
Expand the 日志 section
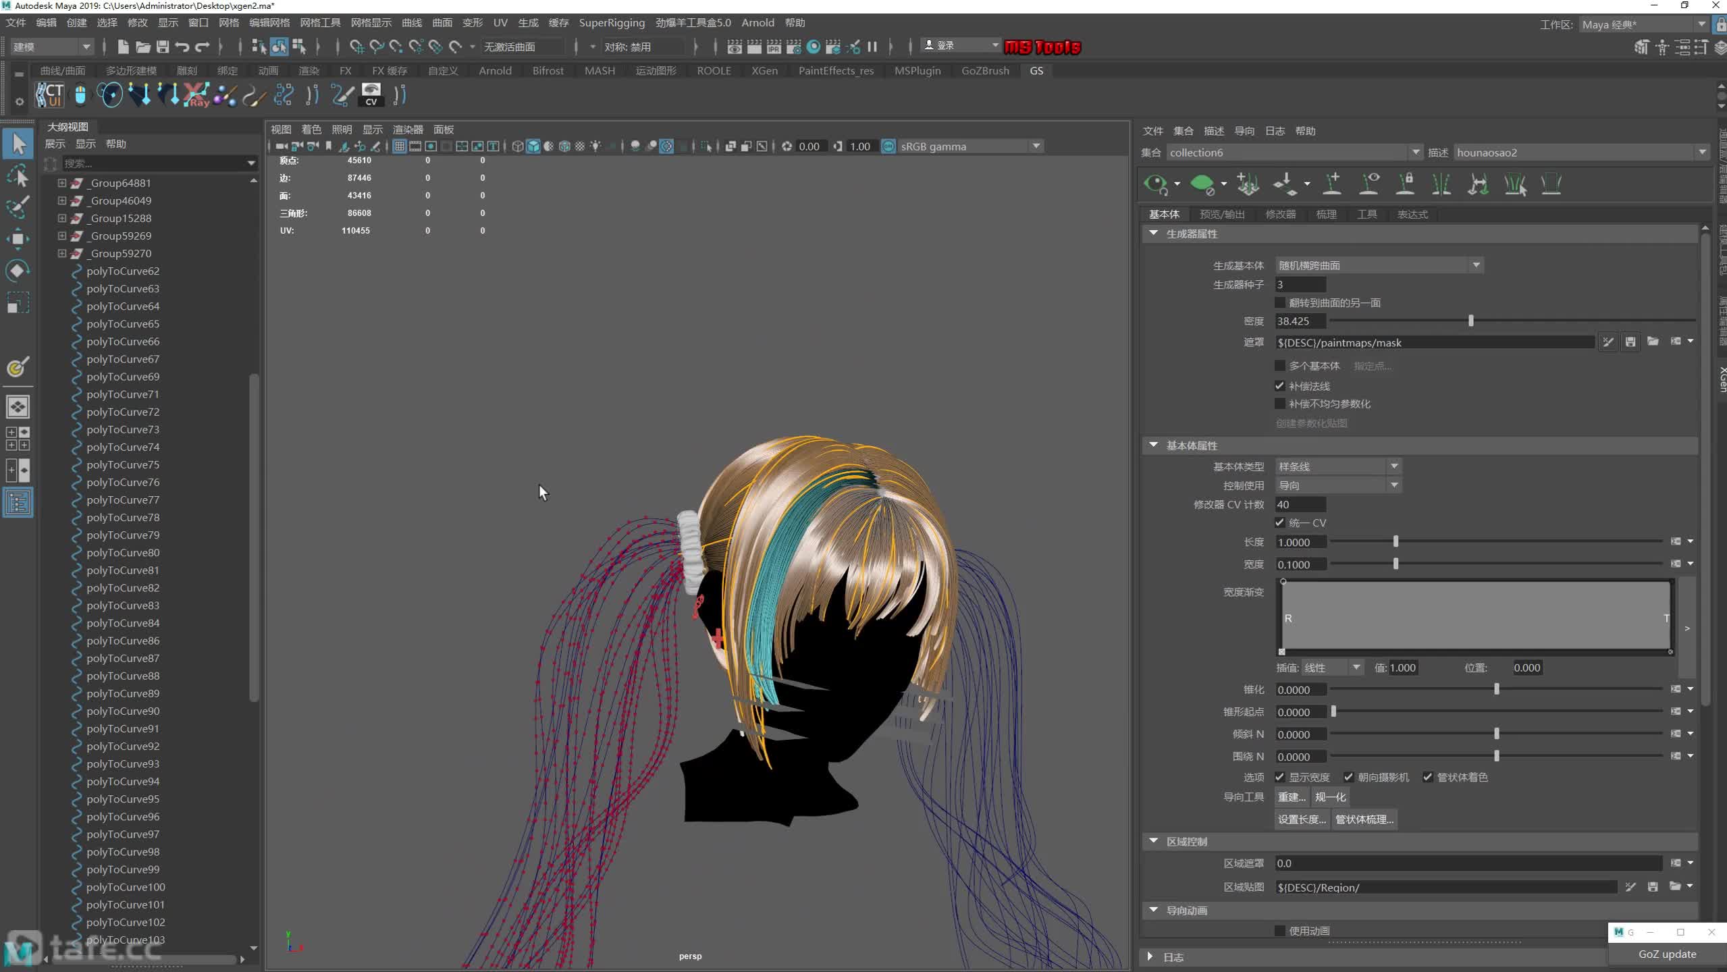tap(1150, 957)
